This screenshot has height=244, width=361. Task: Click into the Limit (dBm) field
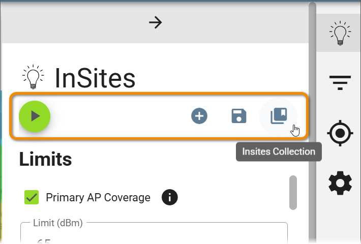[154, 233]
